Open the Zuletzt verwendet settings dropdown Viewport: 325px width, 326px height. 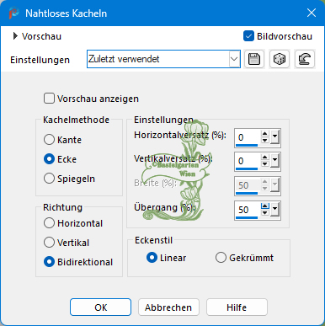tap(234, 59)
